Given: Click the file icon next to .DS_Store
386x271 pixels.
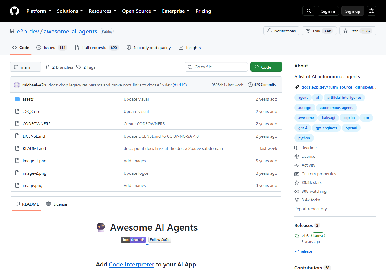Looking at the screenshot, I should (x=17, y=111).
